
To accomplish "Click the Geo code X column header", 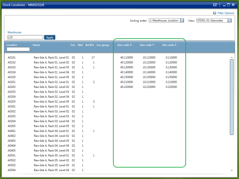I will coord(125,45).
